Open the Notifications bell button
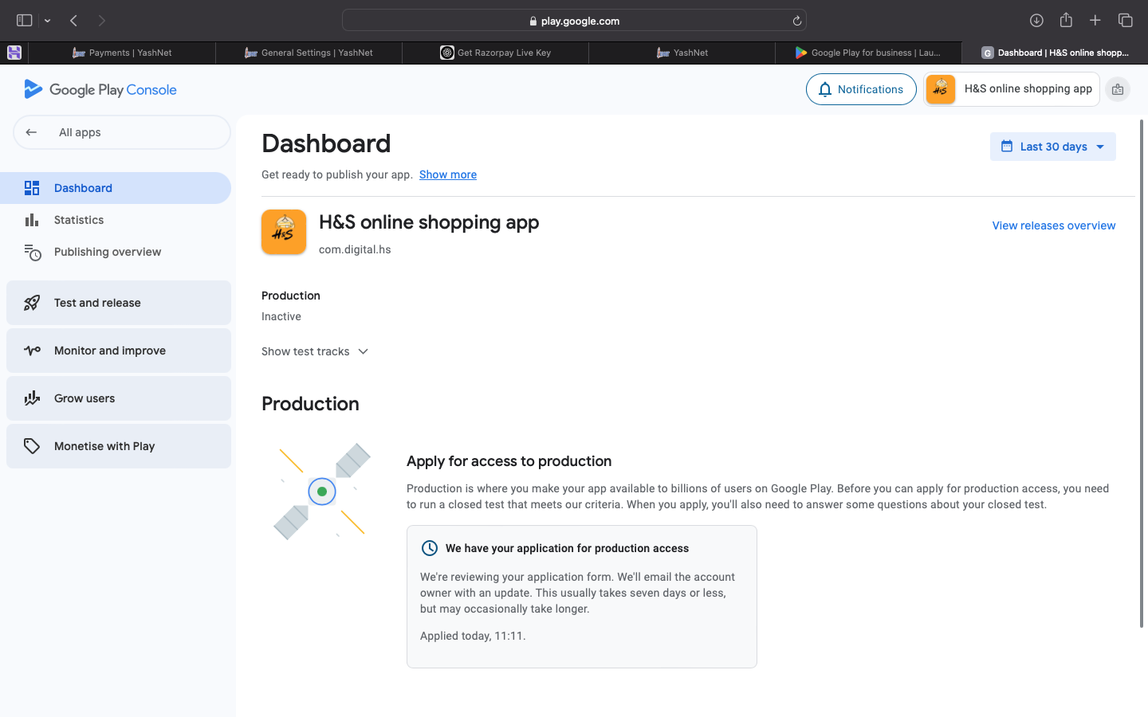The height and width of the screenshot is (717, 1148). [861, 89]
